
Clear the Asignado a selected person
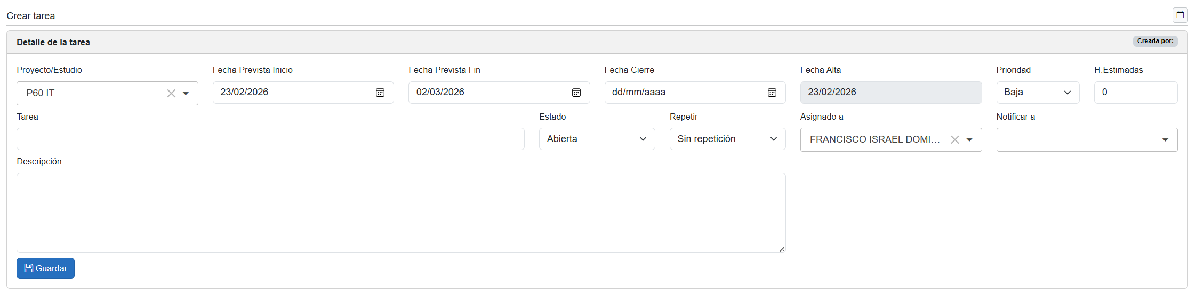(954, 139)
